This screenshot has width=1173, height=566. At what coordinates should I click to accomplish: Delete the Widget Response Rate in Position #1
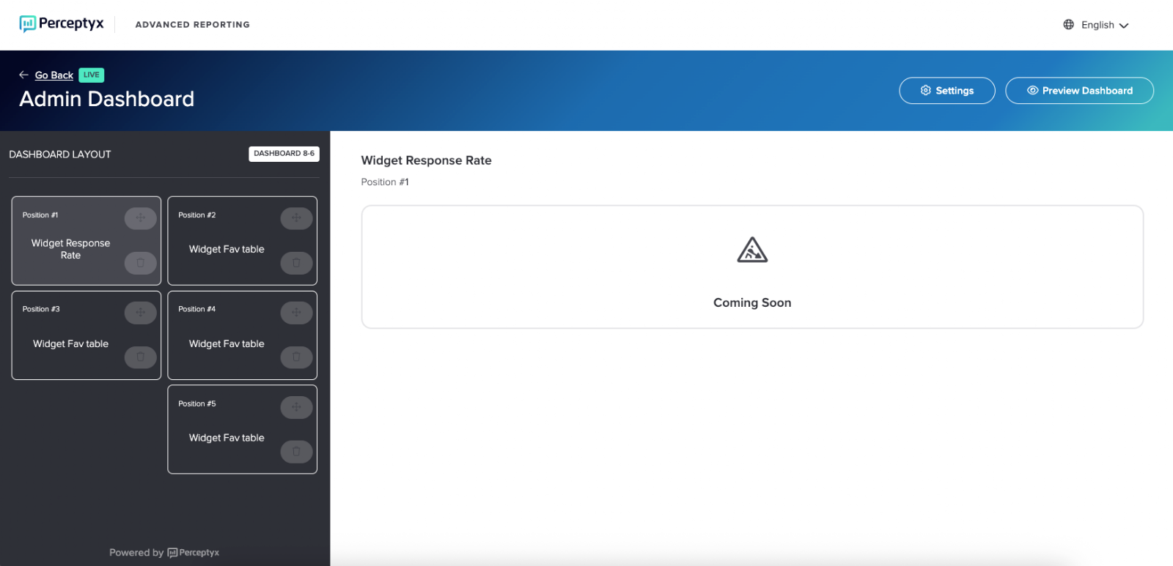[141, 263]
